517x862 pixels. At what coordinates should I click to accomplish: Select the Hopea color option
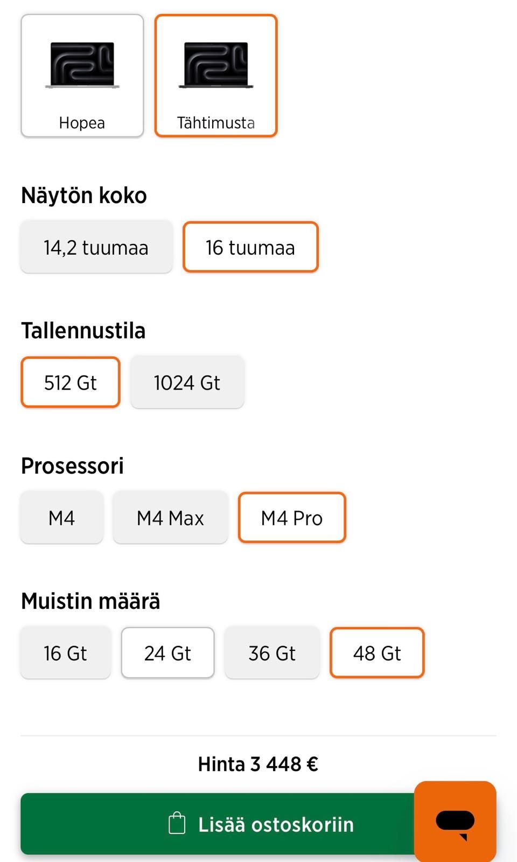click(82, 75)
